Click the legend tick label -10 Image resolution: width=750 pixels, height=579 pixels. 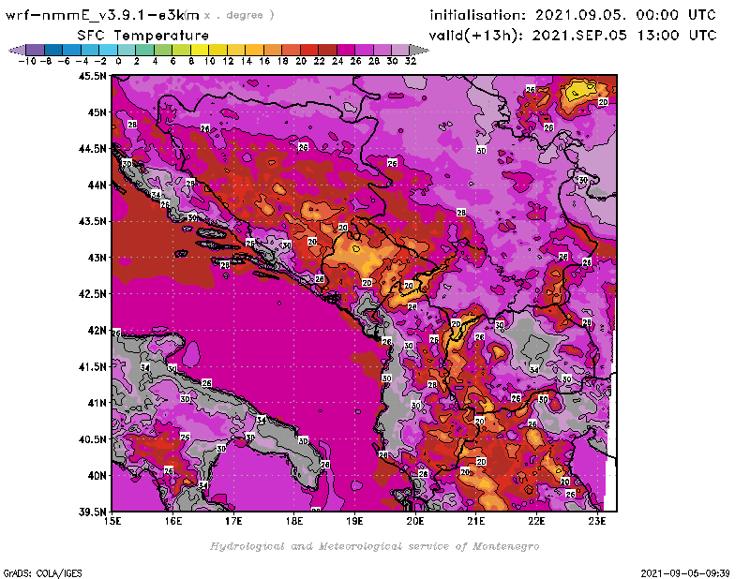pos(27,61)
